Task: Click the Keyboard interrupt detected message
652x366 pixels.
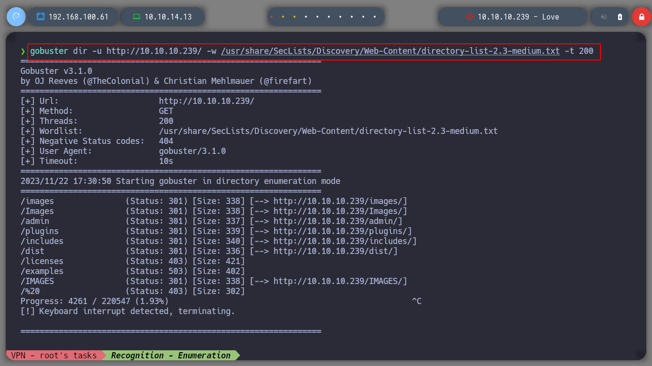Action: (128, 311)
